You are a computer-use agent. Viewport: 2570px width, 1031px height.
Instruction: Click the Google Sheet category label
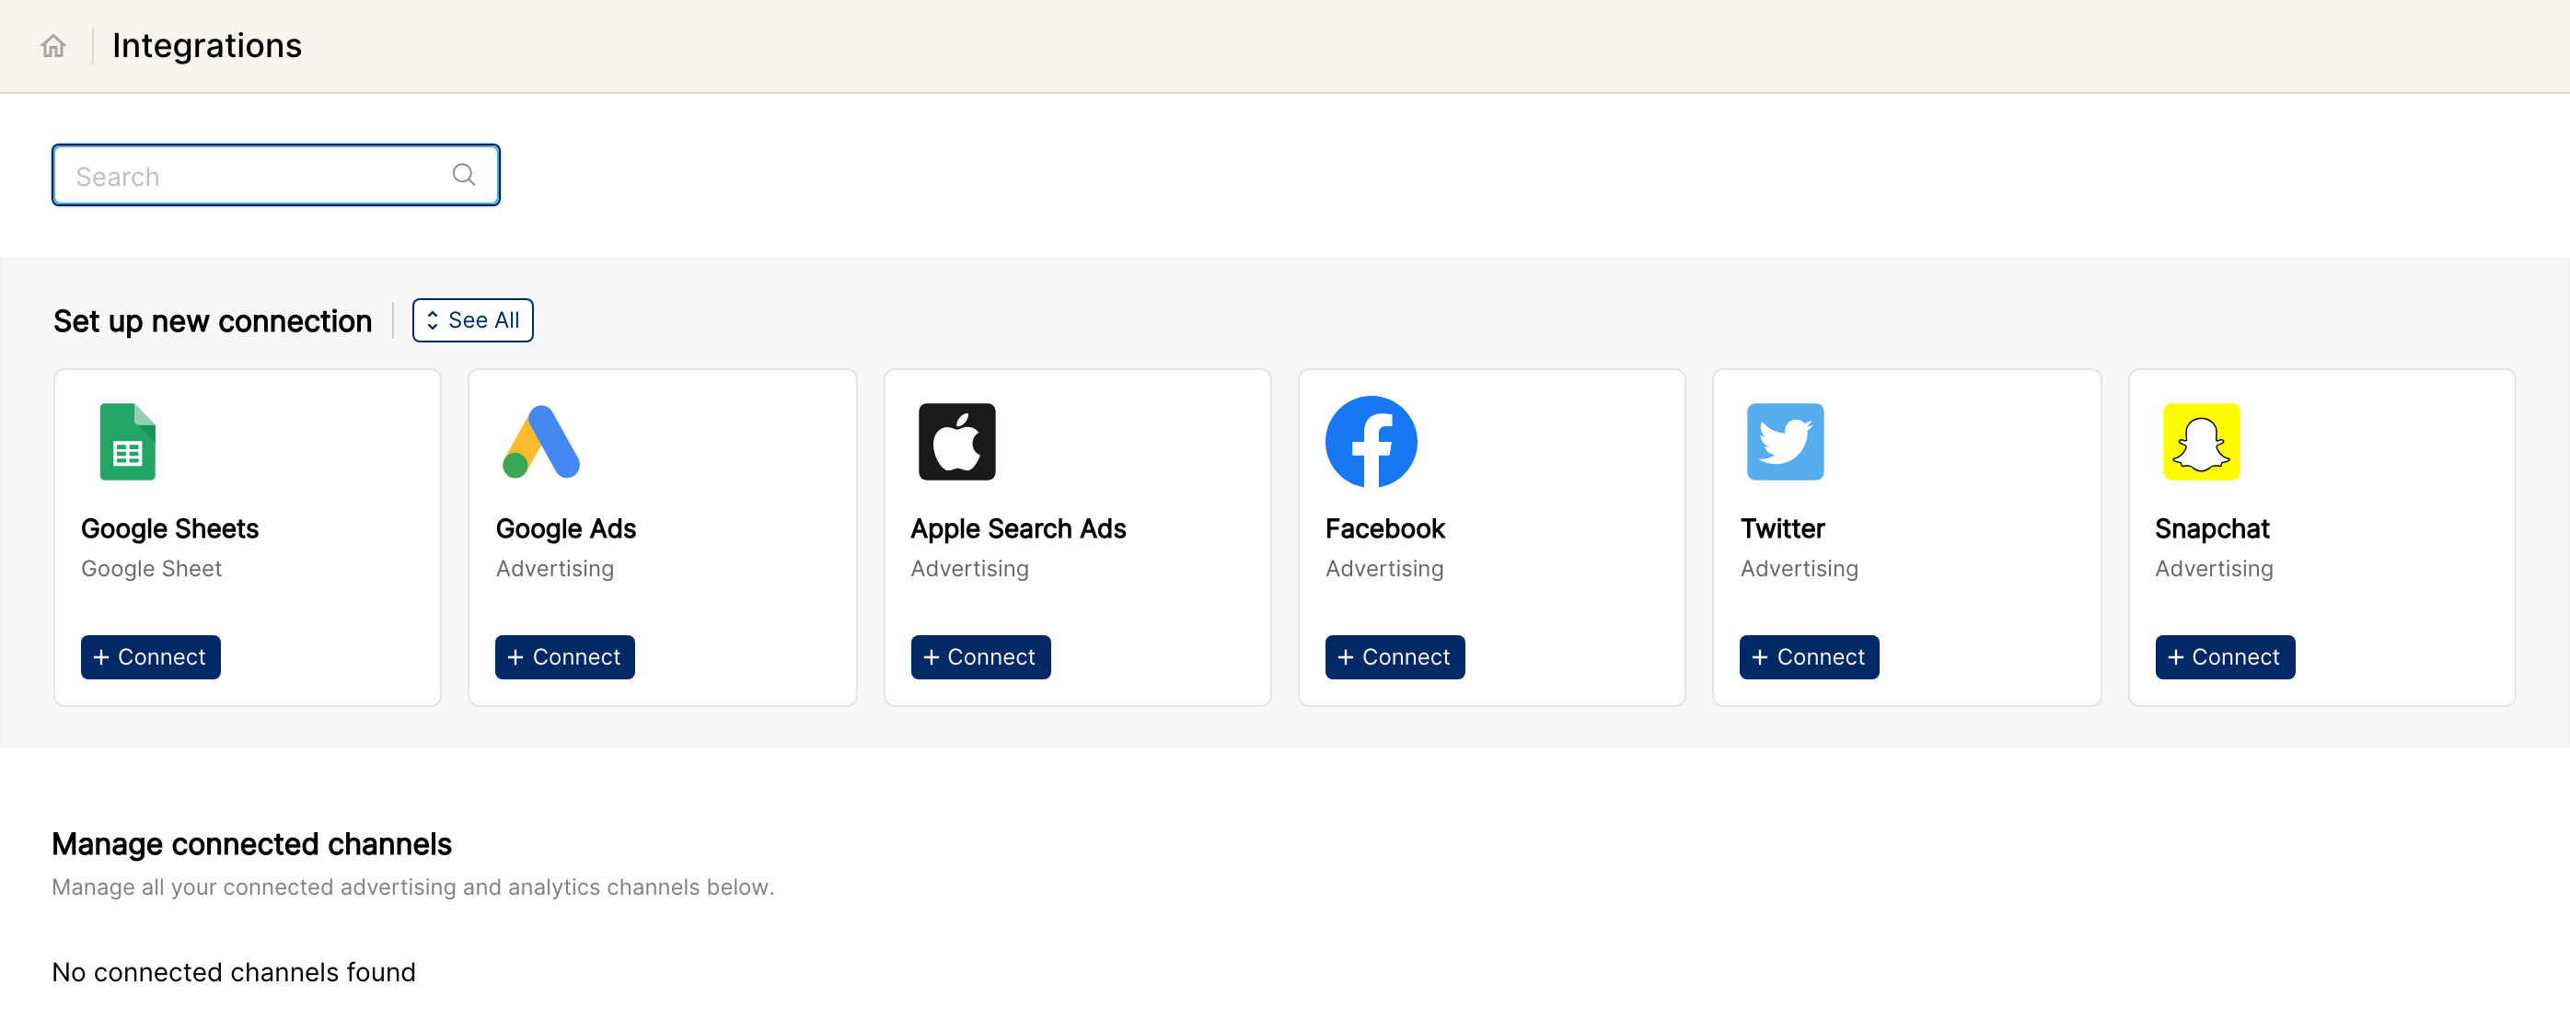pyautogui.click(x=152, y=569)
